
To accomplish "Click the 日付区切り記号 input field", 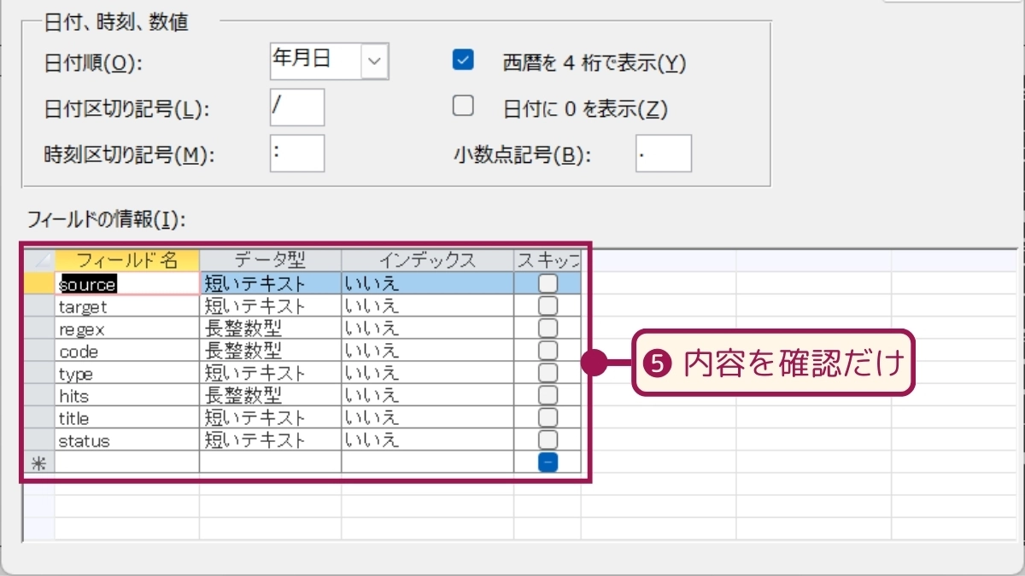I will point(296,108).
